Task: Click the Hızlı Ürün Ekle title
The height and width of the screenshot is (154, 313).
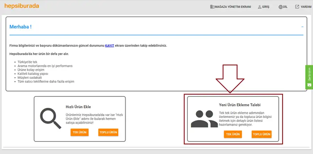Action: pos(78,107)
